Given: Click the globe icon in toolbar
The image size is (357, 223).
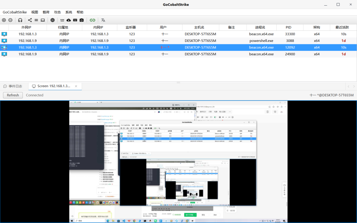Looking at the screenshot, I should [x=53, y=20].
